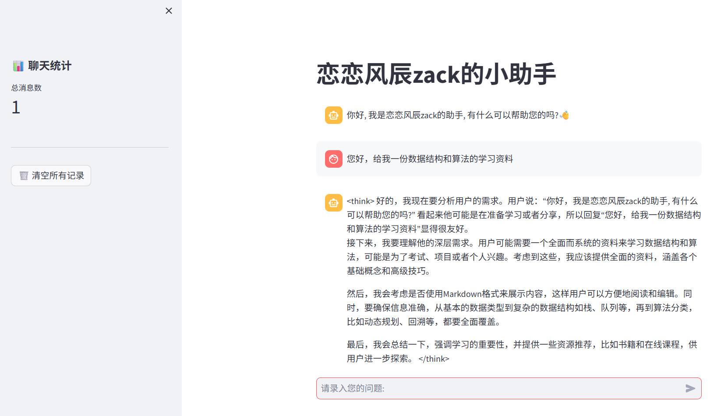728x416 pixels.
Task: Click the waving hand emoji in the greeting
Action: (x=565, y=115)
